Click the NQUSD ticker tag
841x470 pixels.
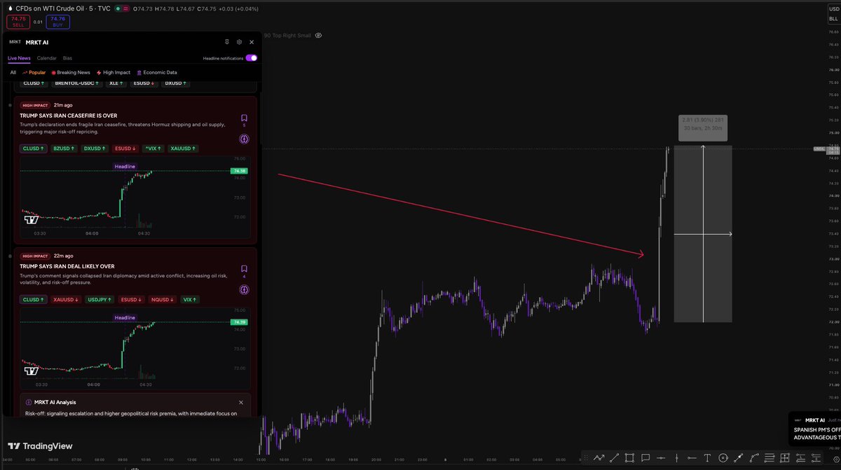pos(161,299)
